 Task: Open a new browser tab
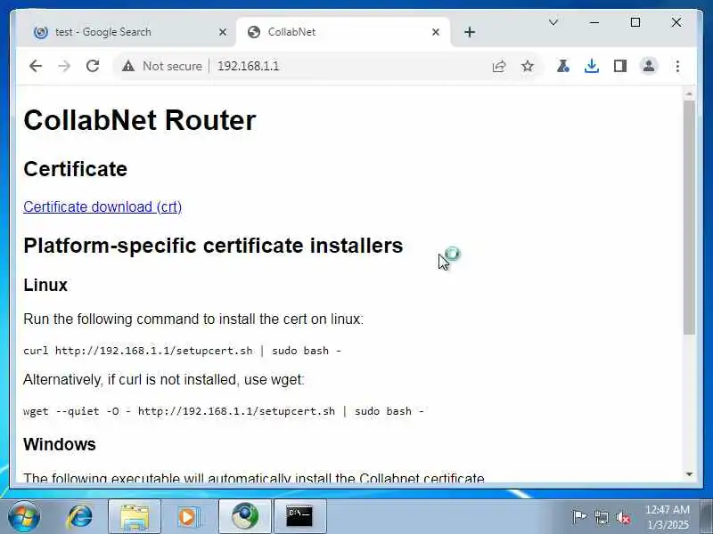pyautogui.click(x=470, y=32)
